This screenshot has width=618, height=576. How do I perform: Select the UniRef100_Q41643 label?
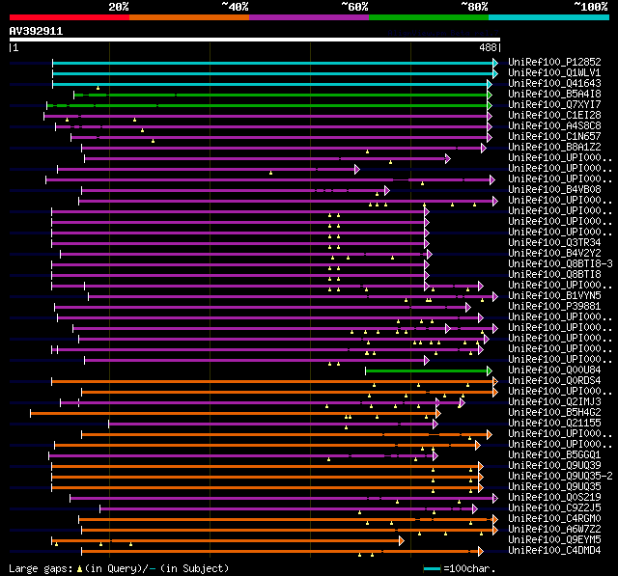point(554,84)
